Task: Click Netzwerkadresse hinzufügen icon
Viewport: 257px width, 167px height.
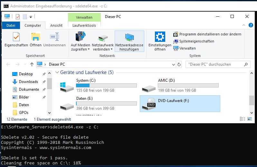Action: coord(129,37)
